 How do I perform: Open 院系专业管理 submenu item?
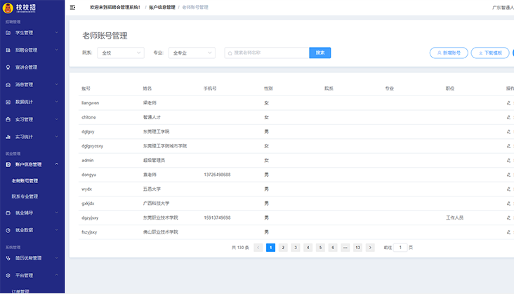point(25,196)
